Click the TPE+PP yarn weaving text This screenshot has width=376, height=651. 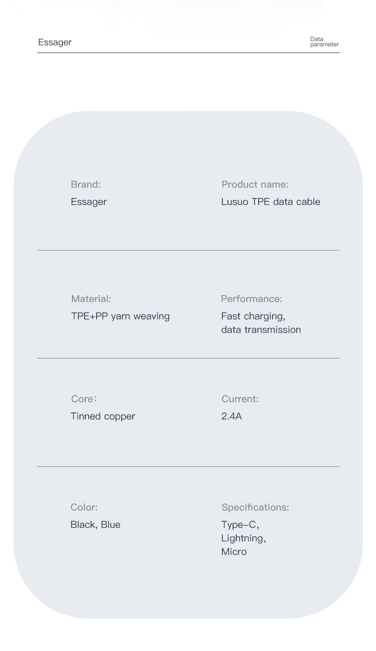(x=120, y=316)
